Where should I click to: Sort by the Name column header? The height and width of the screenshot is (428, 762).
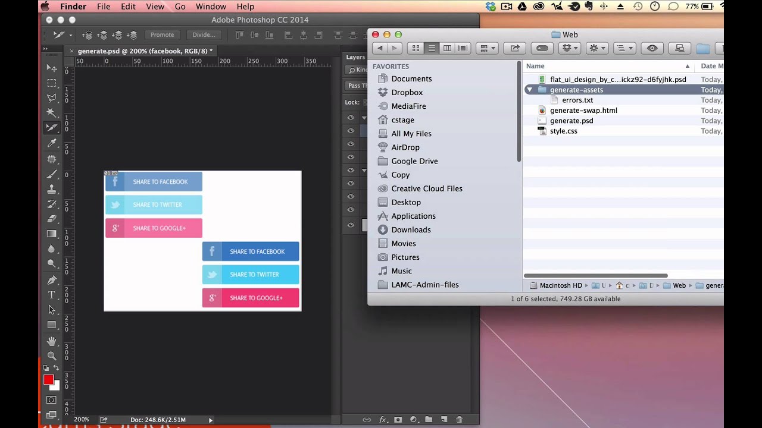click(608, 66)
